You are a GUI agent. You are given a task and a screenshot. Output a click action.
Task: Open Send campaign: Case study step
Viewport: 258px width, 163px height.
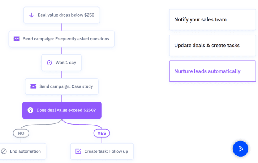click(66, 86)
